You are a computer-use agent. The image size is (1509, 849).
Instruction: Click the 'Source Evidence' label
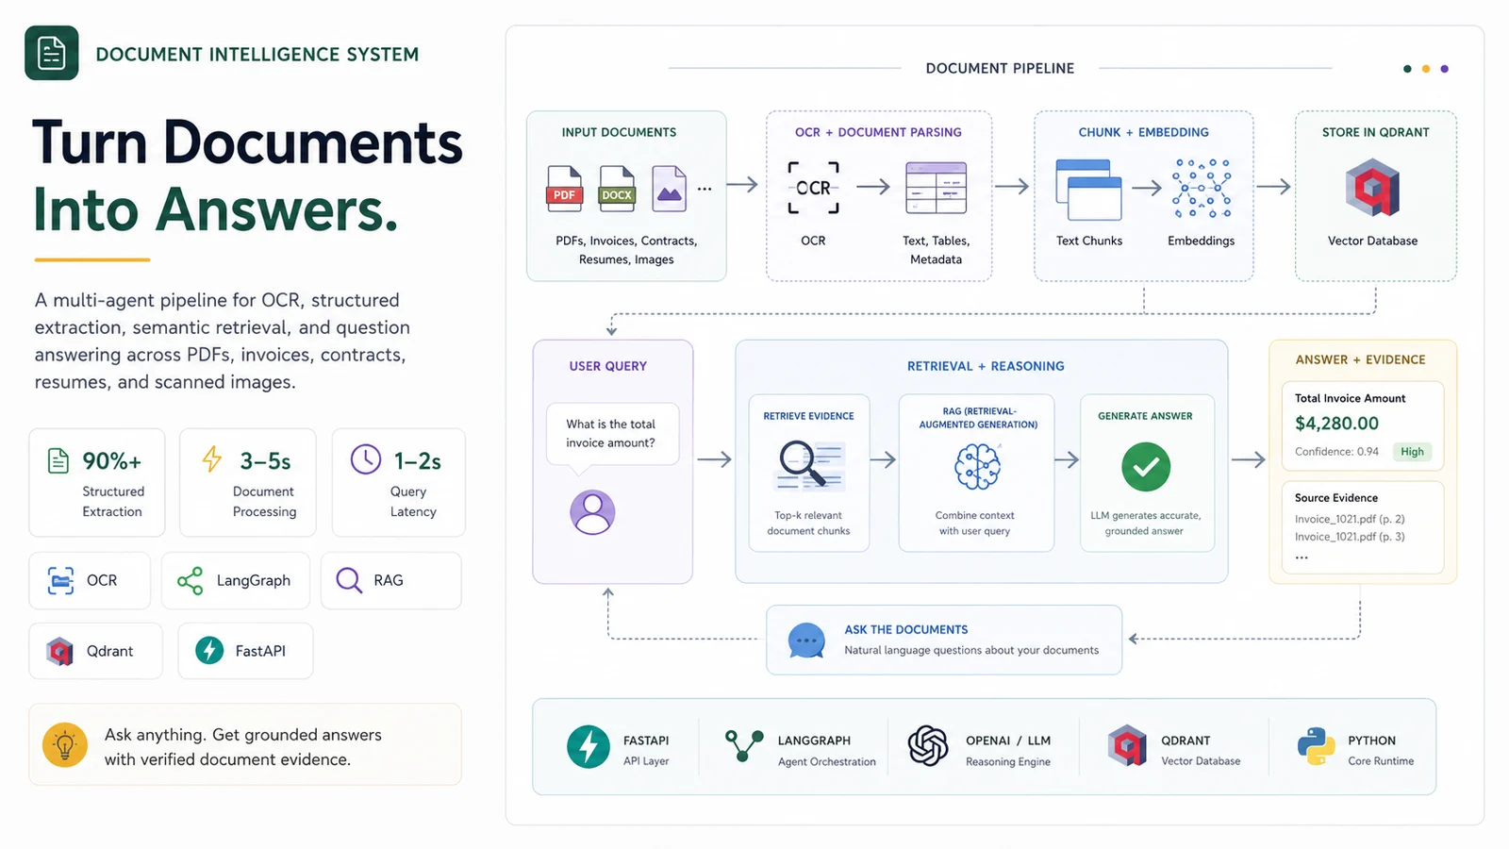click(1335, 498)
